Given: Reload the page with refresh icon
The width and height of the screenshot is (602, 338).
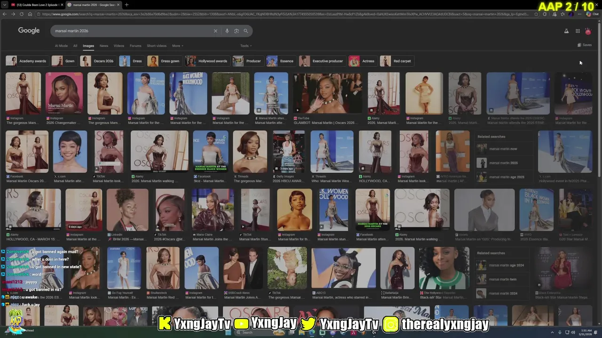Looking at the screenshot, I should tap(21, 14).
